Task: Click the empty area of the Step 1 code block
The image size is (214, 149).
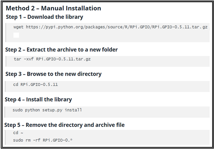Action: 115,36
